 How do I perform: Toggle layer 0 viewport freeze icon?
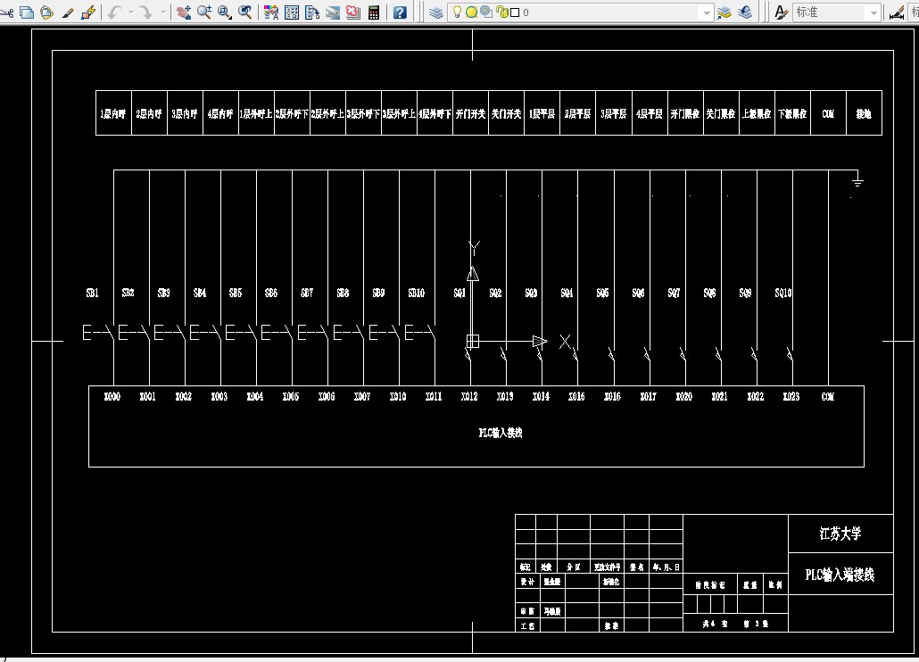(486, 12)
